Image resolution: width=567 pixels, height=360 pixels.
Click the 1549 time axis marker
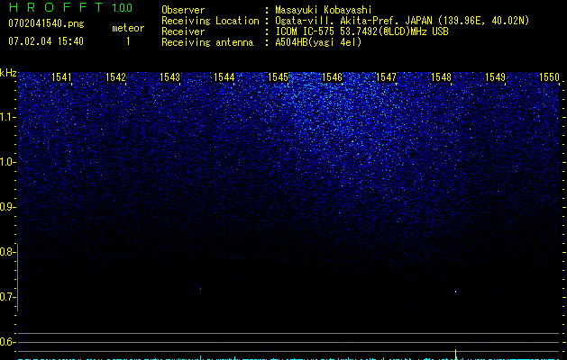pyautogui.click(x=495, y=77)
